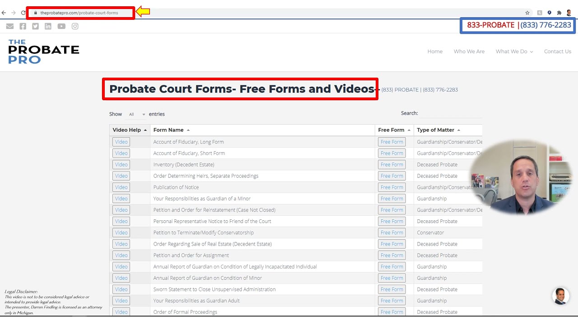578x325 pixels.
Task: Get Free Form for Annual Report, Incapacitated Individual
Action: (x=392, y=266)
